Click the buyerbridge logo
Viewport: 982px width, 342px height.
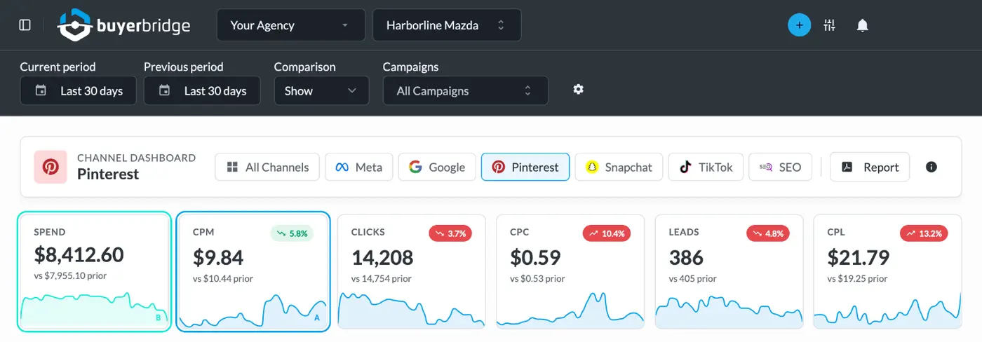point(123,25)
